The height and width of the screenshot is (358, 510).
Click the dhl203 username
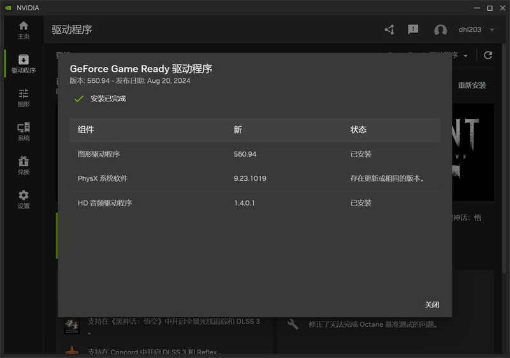tap(470, 29)
